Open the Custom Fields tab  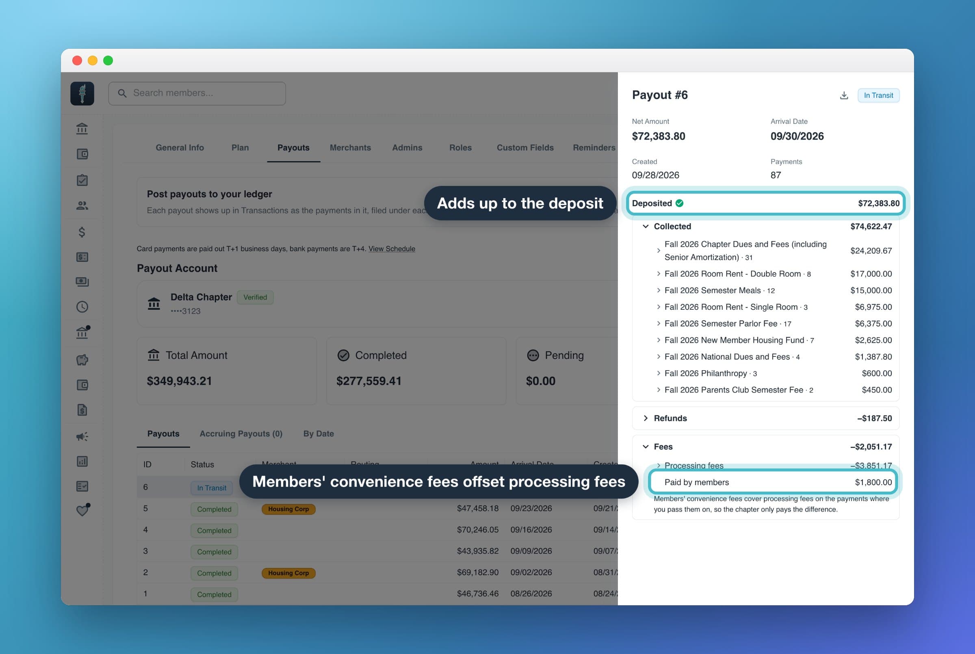(525, 148)
